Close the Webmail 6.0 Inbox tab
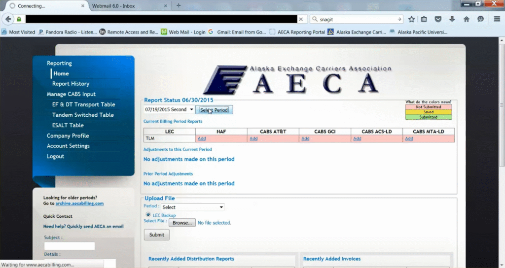This screenshot has width=505, height=268. 166,6
